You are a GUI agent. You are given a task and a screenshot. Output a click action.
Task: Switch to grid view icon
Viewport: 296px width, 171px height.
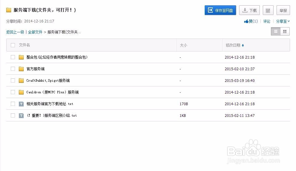click(285, 31)
